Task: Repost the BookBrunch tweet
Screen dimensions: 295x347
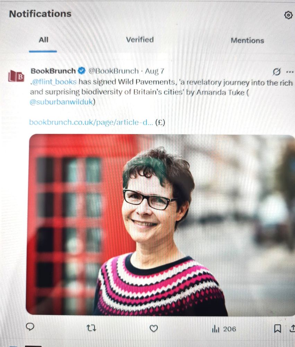Action: click(91, 328)
